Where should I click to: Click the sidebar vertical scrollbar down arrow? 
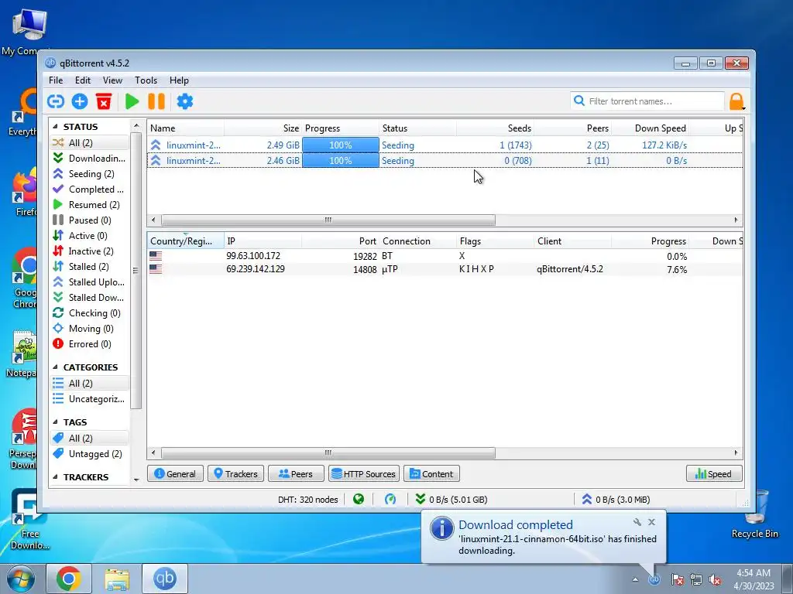click(136, 480)
